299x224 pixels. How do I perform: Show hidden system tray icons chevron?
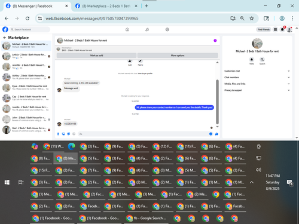252,182
